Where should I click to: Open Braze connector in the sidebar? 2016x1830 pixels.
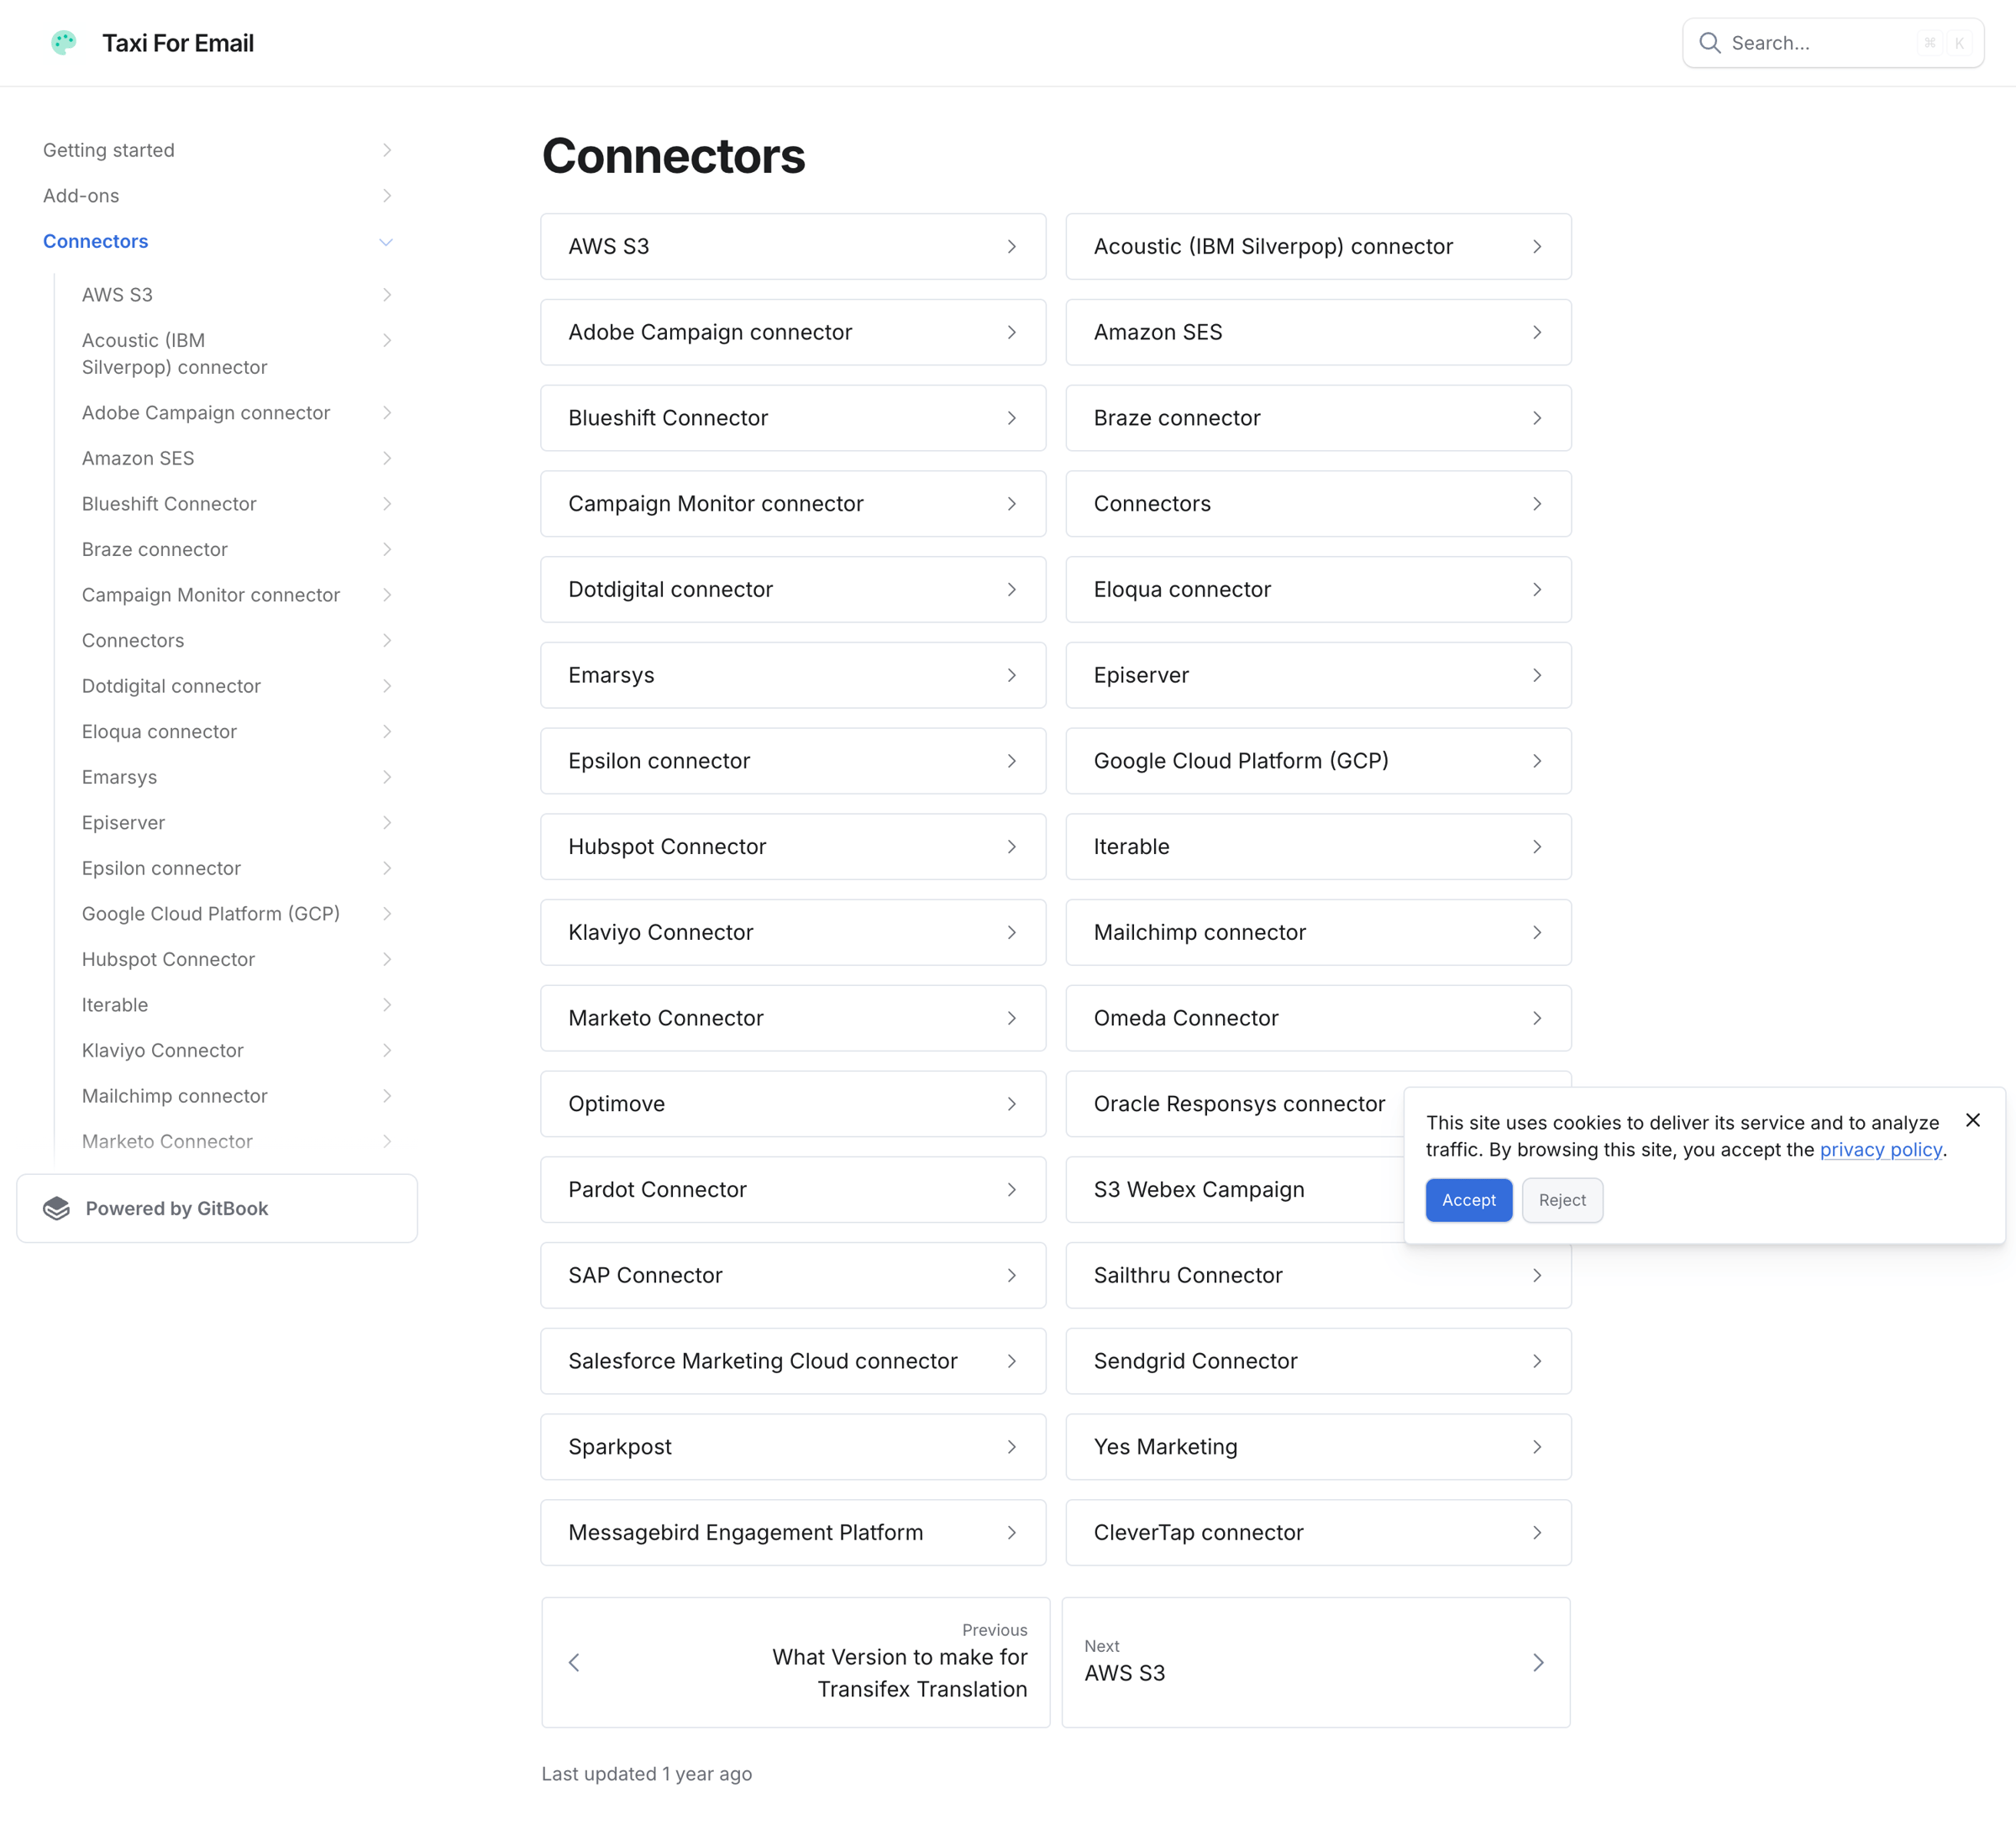point(155,549)
